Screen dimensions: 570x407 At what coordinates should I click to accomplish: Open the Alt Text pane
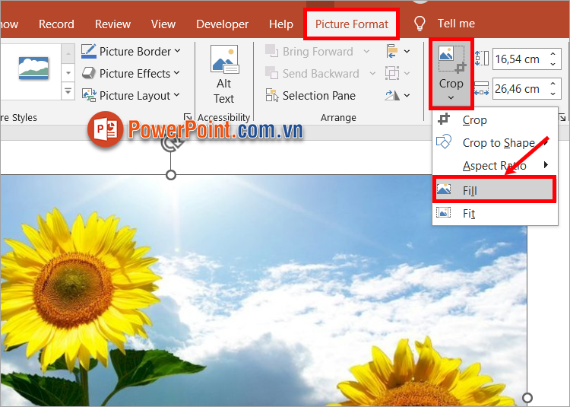pos(224,75)
